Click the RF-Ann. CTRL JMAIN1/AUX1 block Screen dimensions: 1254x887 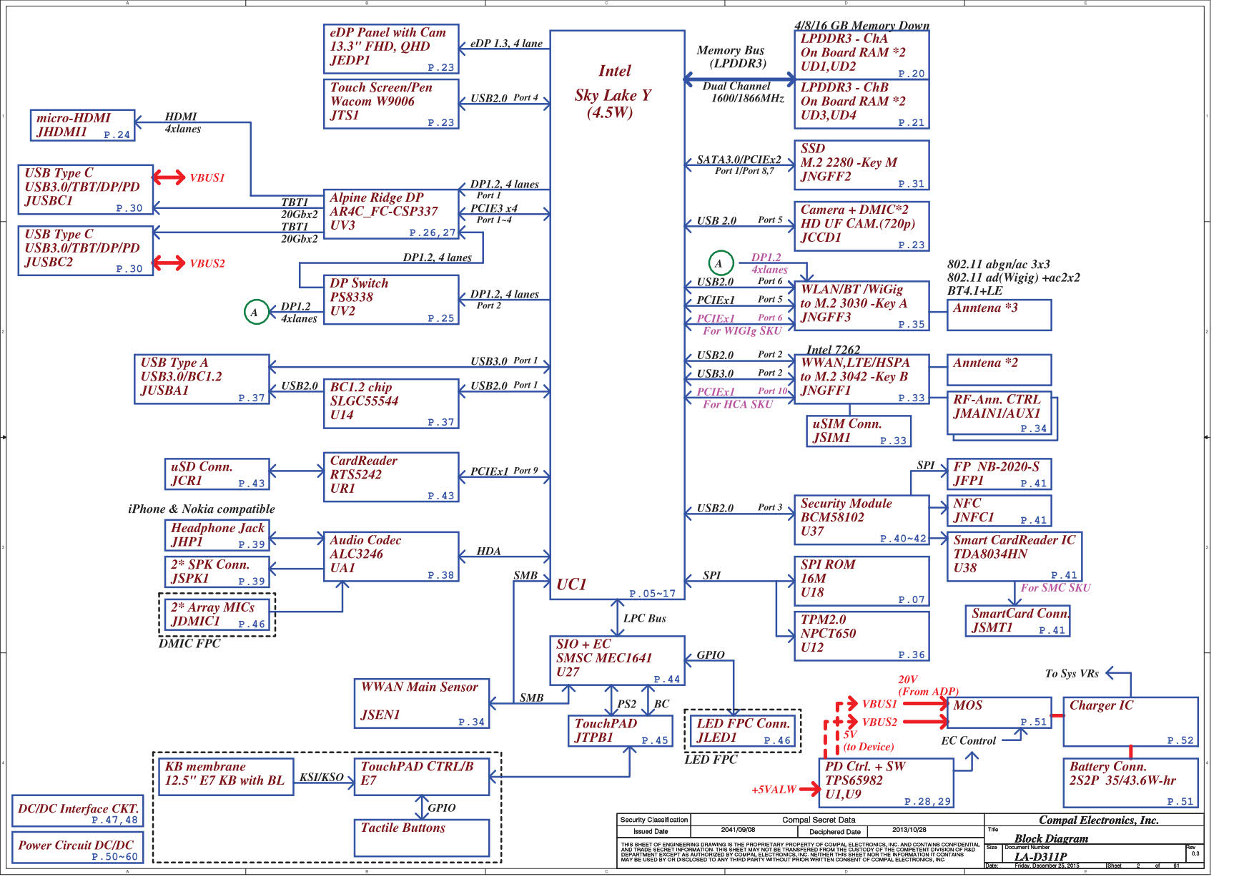point(999,413)
